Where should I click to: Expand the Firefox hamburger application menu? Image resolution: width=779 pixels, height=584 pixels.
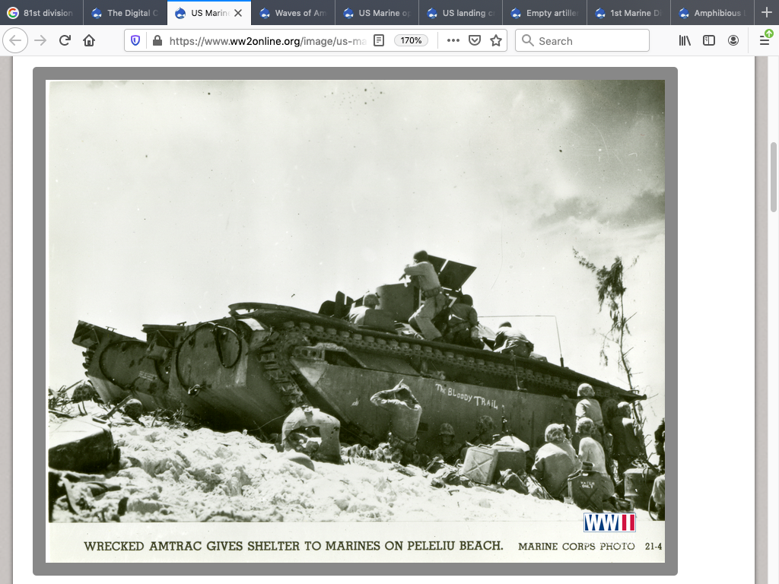click(765, 40)
